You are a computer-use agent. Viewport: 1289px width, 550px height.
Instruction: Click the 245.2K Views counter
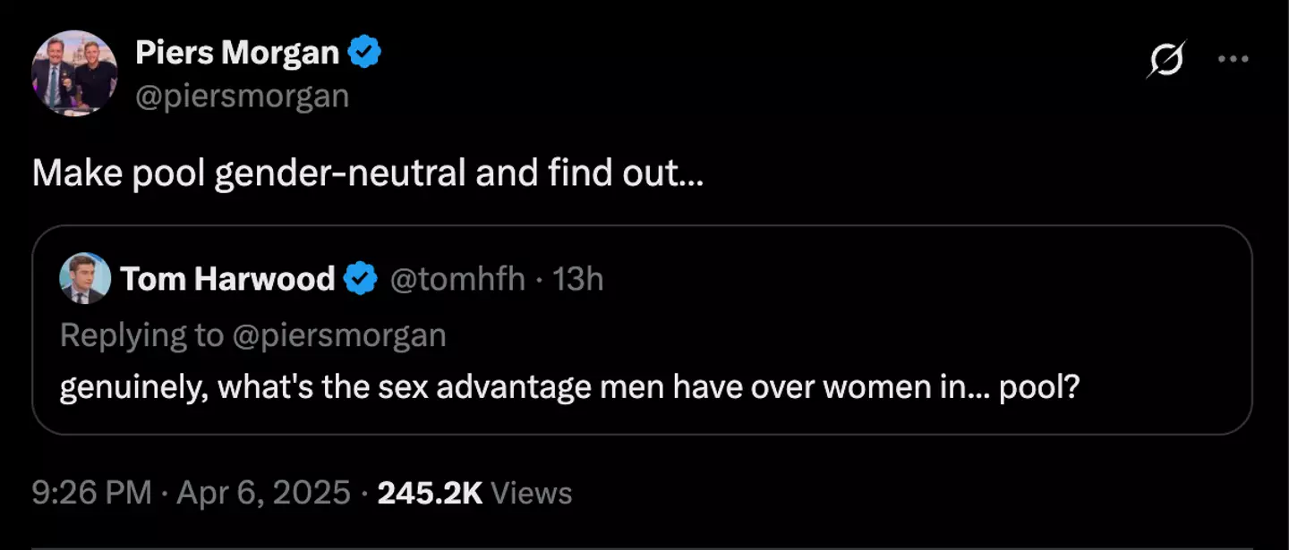427,492
